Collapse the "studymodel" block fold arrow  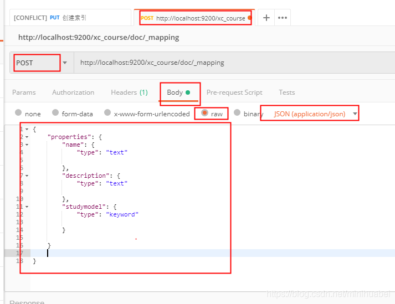[27, 207]
